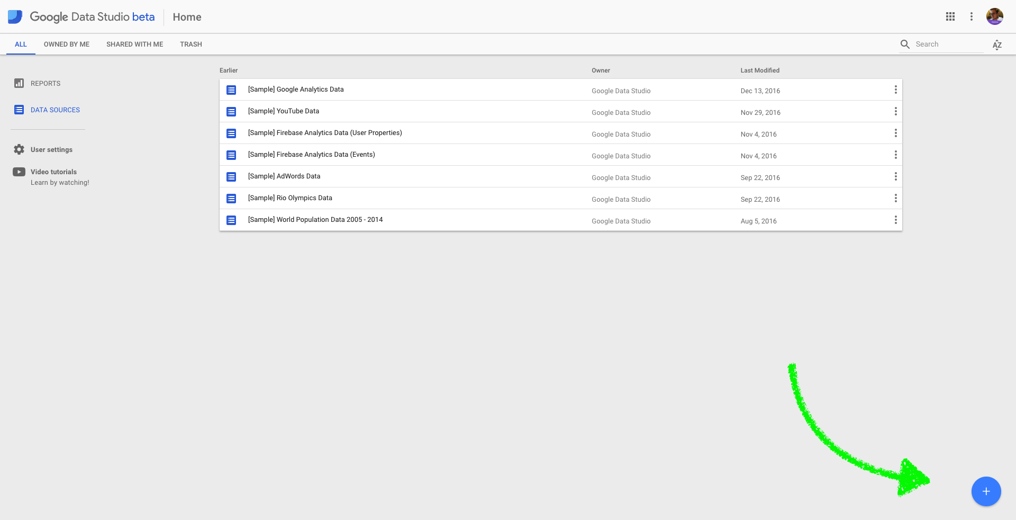1016x520 pixels.
Task: Open [Sample] Google Analytics Data
Action: click(296, 89)
